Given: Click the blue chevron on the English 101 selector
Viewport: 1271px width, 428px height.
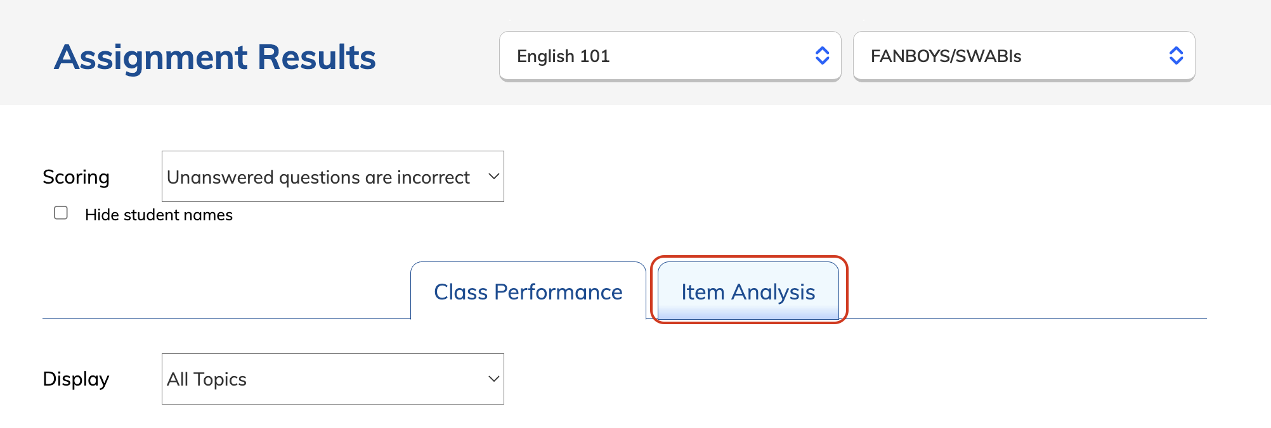Looking at the screenshot, I should click(x=822, y=56).
